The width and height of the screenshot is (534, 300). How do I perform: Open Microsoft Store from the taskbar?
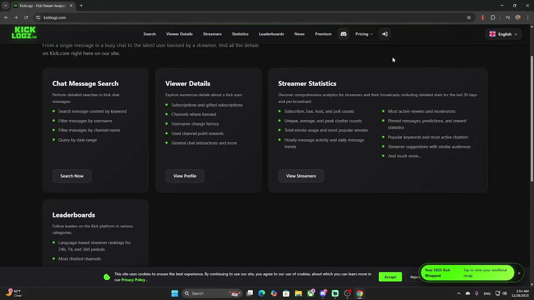pyautogui.click(x=286, y=293)
